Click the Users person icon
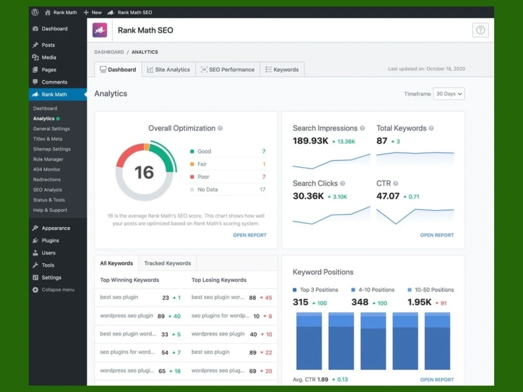Viewport: 523px width, 392px height. click(36, 252)
